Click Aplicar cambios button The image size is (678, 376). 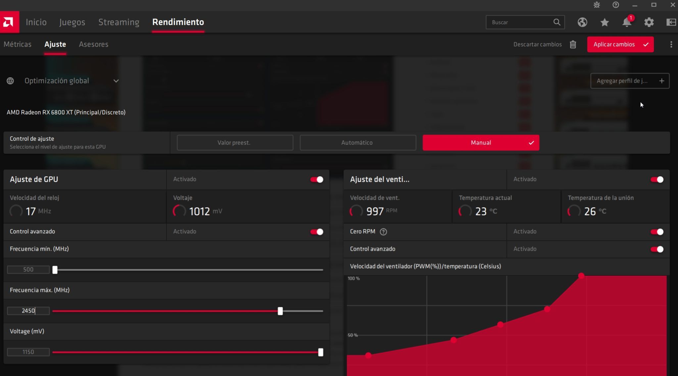coord(620,44)
